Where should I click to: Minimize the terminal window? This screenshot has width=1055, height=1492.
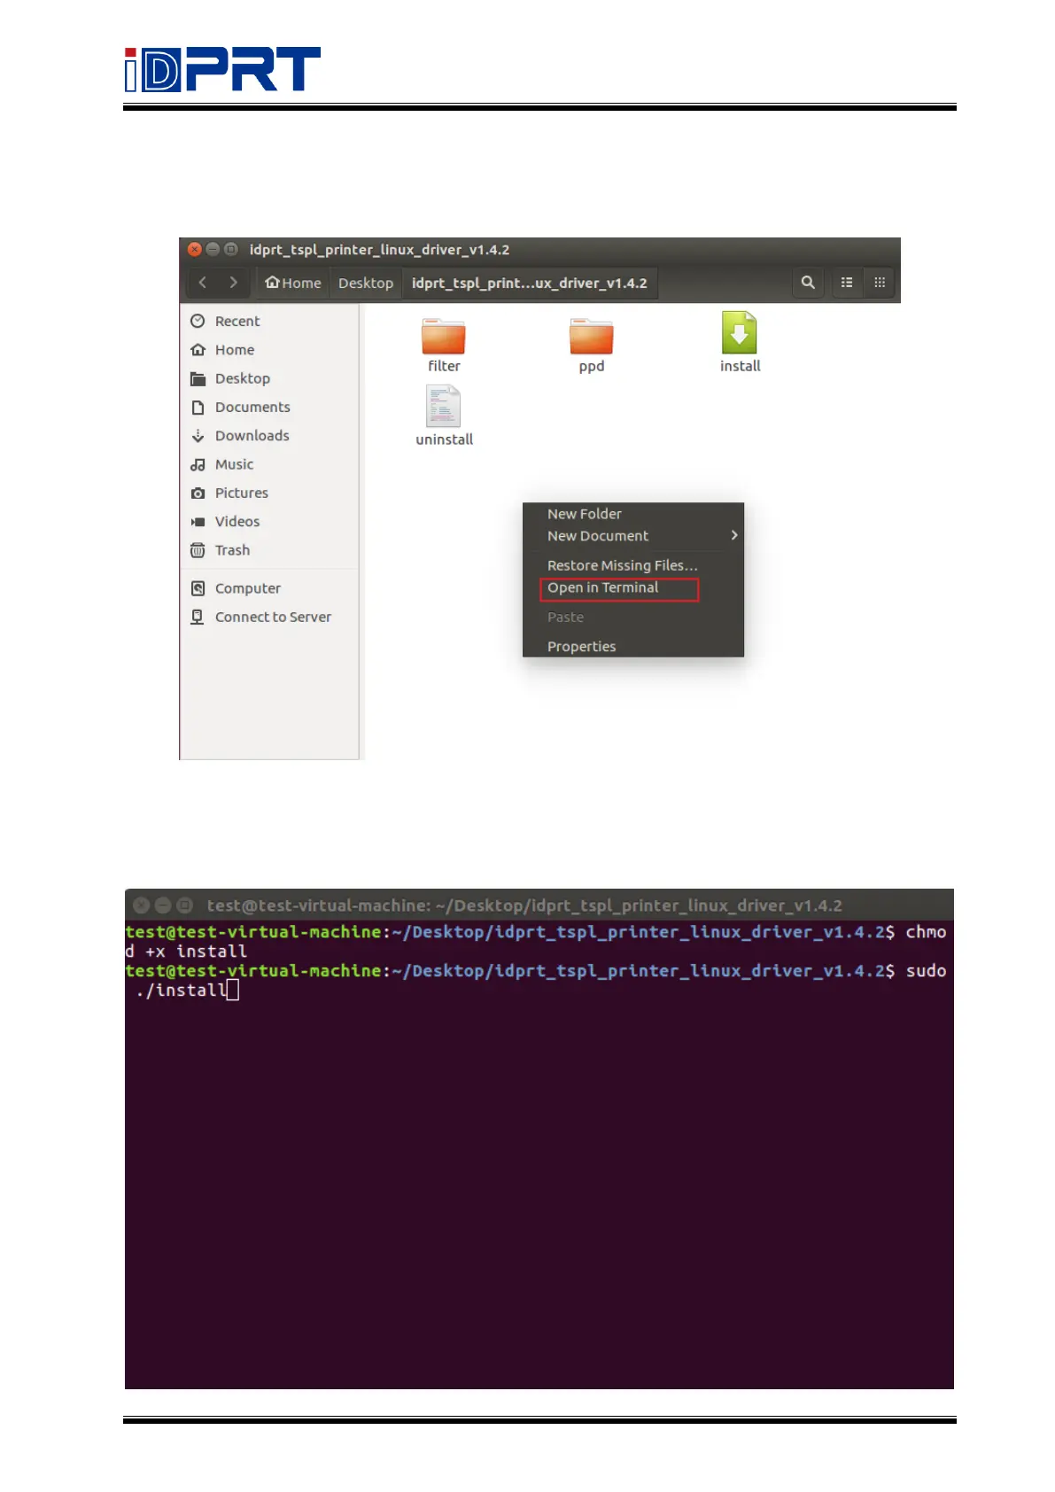163,905
